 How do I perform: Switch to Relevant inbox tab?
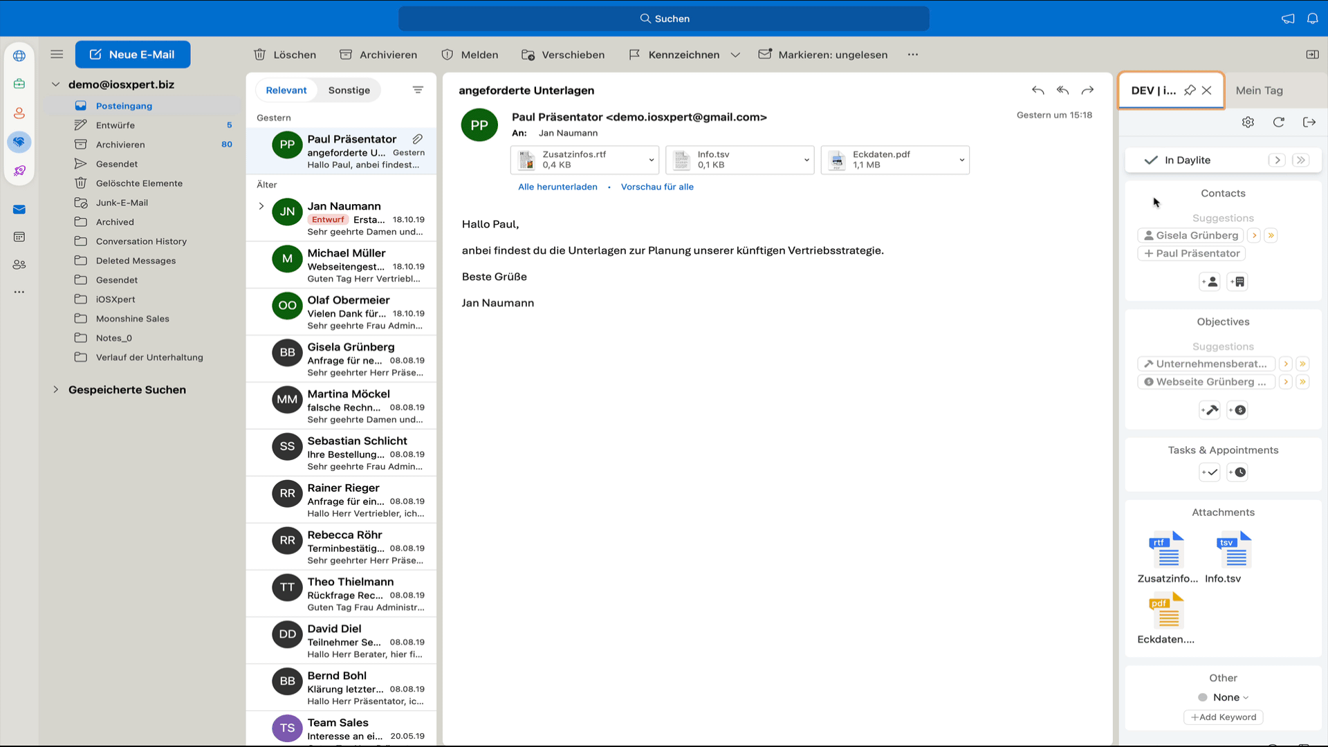[286, 90]
